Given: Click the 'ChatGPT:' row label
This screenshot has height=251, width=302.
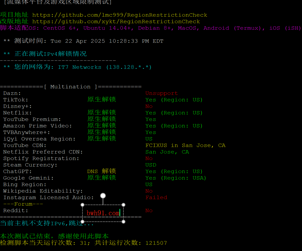Looking at the screenshot, I should (x=17, y=172).
